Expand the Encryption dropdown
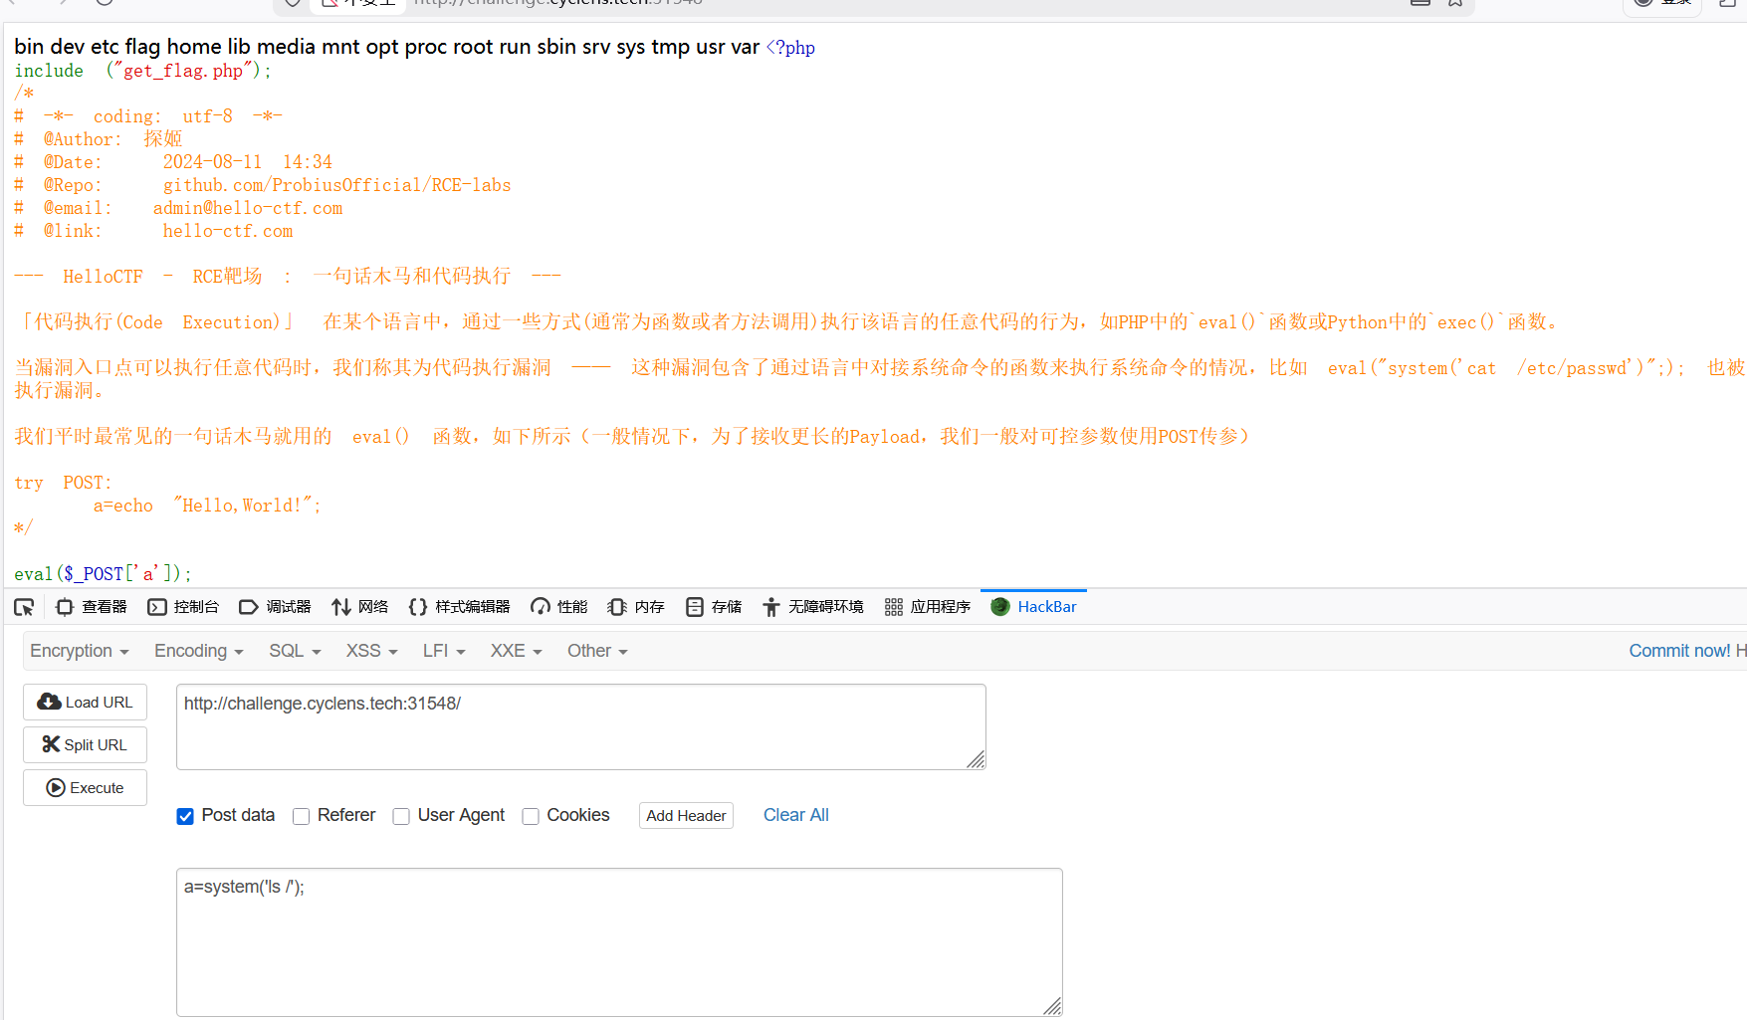 point(80,651)
